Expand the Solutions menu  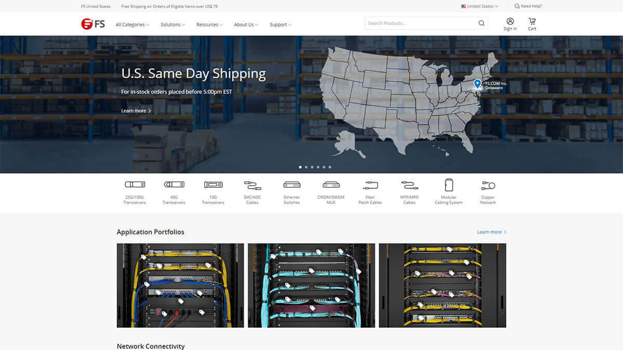173,24
